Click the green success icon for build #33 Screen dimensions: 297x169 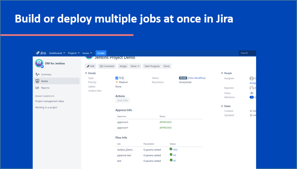pyautogui.click(x=171, y=149)
